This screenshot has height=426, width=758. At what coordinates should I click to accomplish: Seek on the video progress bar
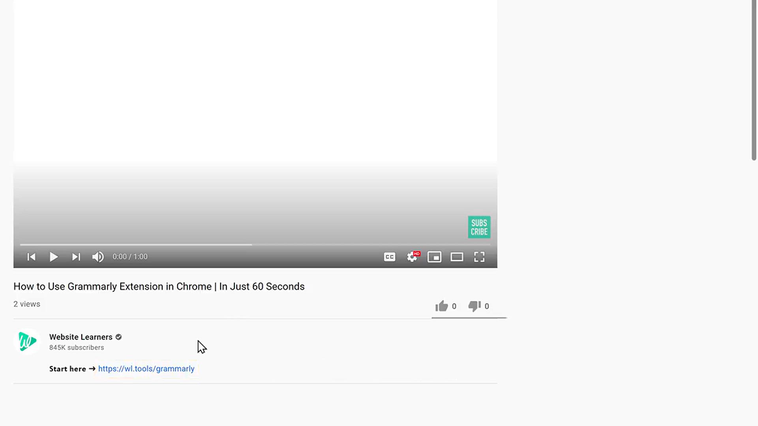(255, 245)
